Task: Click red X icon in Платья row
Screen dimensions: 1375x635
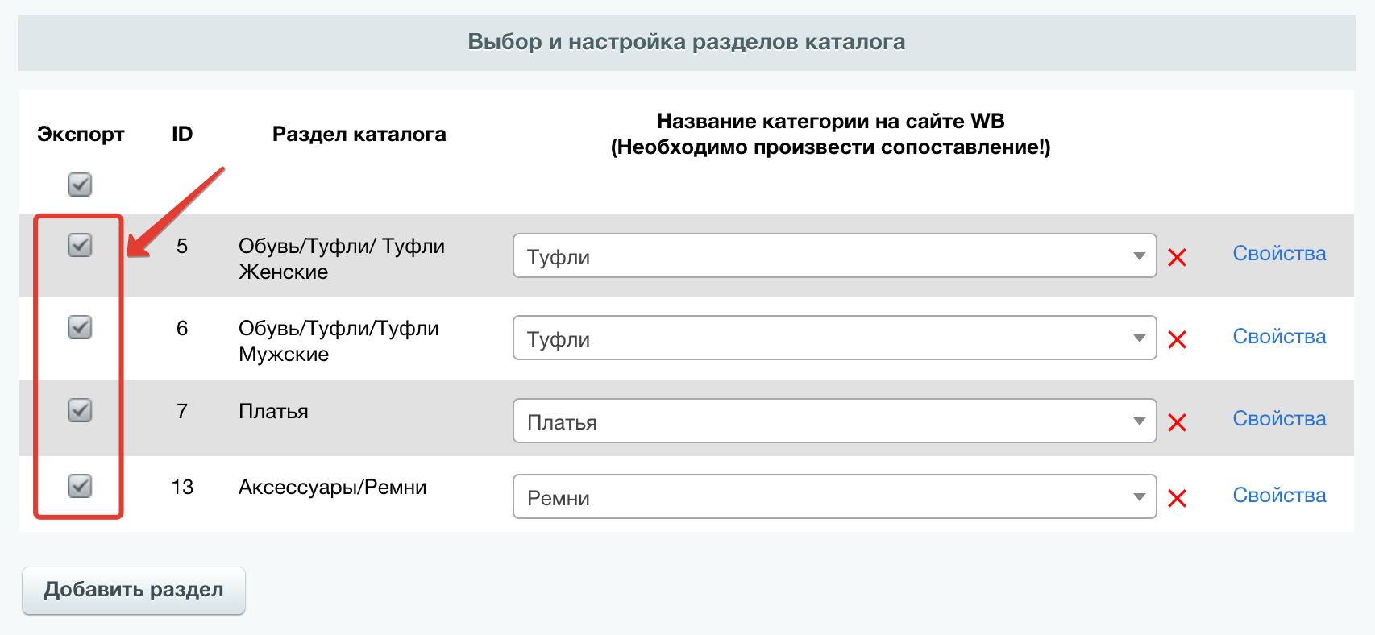Action: tap(1177, 422)
